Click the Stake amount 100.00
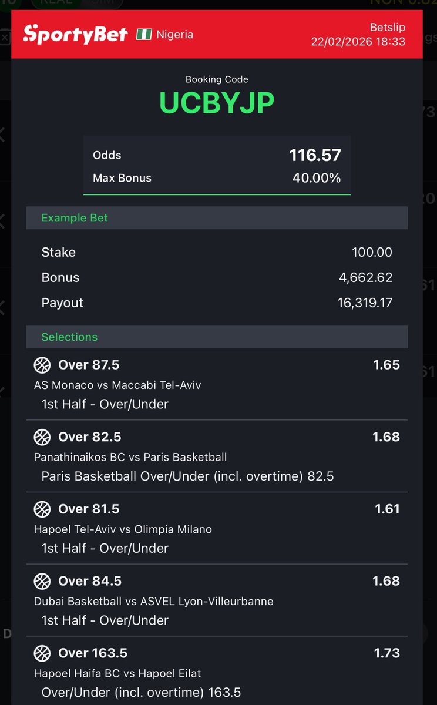This screenshot has height=705, width=437. pyautogui.click(x=372, y=253)
